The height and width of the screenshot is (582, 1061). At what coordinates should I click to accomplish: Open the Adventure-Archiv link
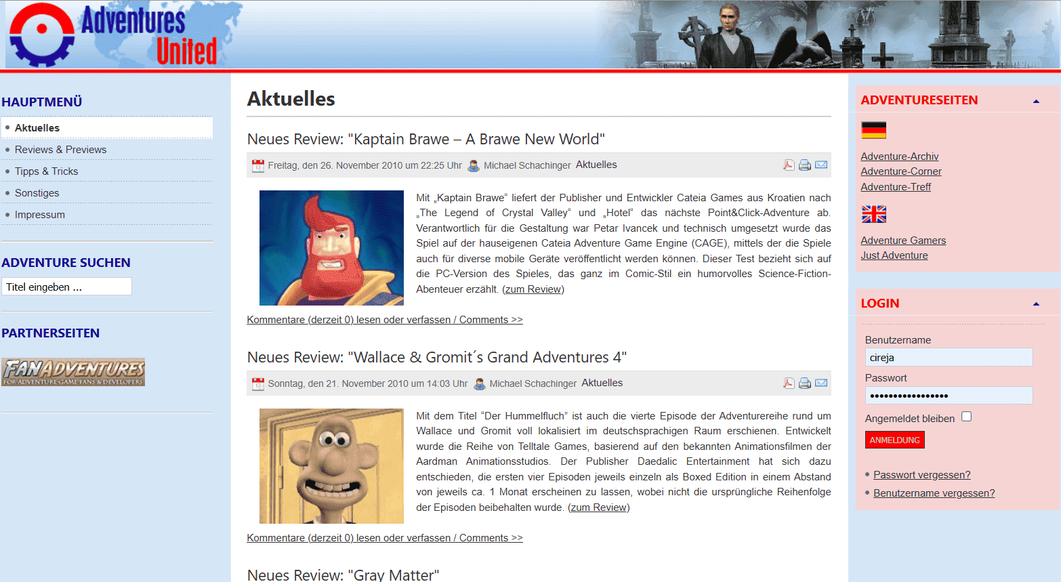[899, 157]
